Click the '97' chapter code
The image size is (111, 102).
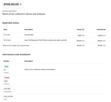click(x=4, y=70)
